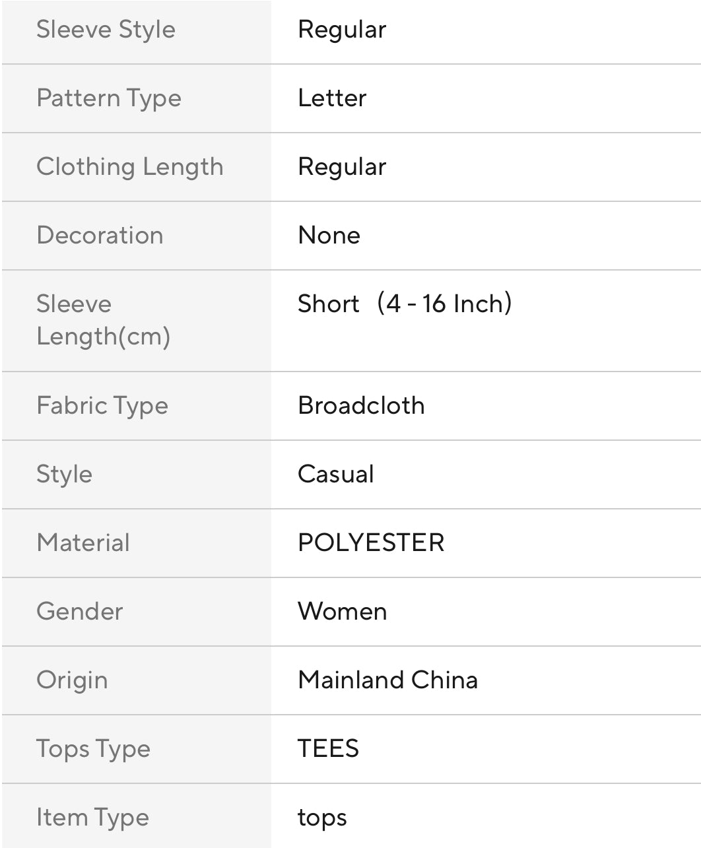
Task: Click the "Sleeve Style" label
Action: point(106,30)
